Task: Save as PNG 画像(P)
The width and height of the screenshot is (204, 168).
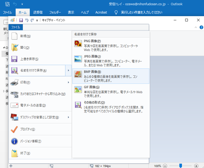Action: click(111, 45)
